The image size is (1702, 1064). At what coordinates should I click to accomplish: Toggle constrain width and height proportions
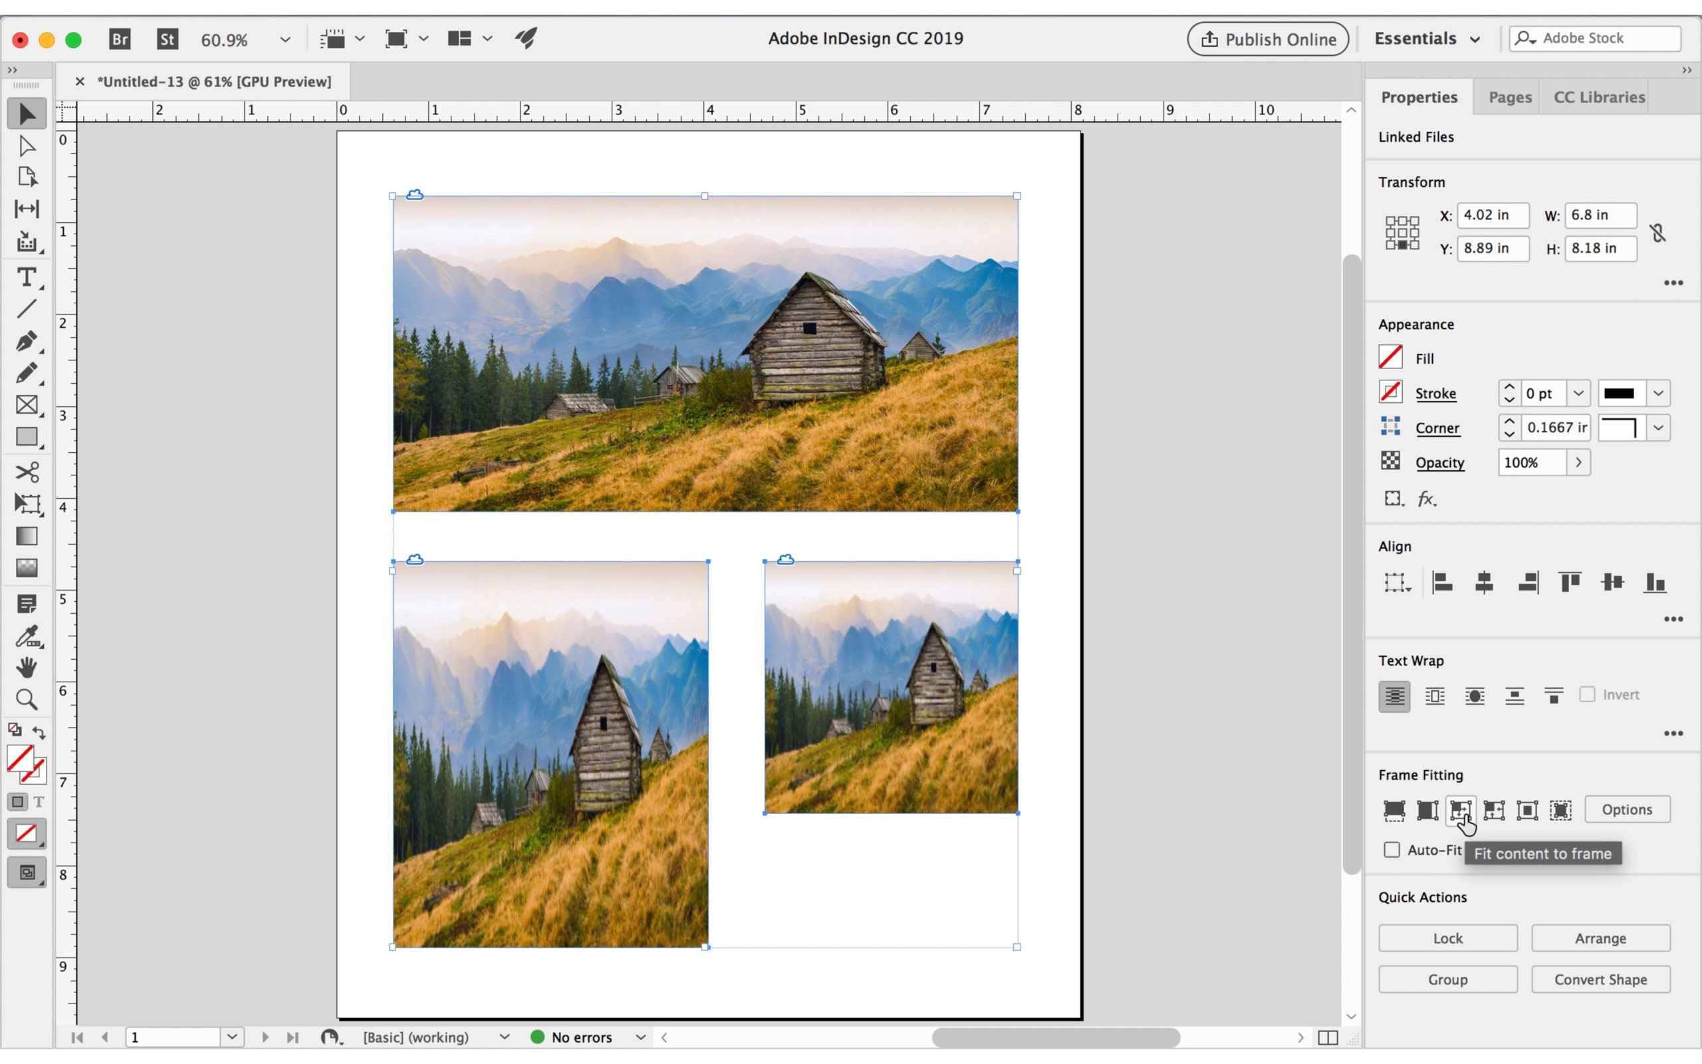pos(1657,232)
